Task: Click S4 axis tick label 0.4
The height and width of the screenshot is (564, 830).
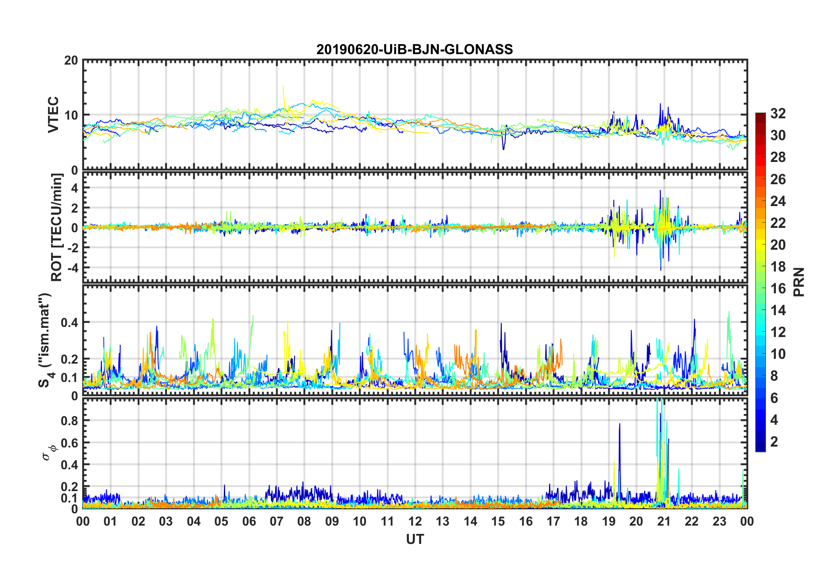Action: pos(69,323)
